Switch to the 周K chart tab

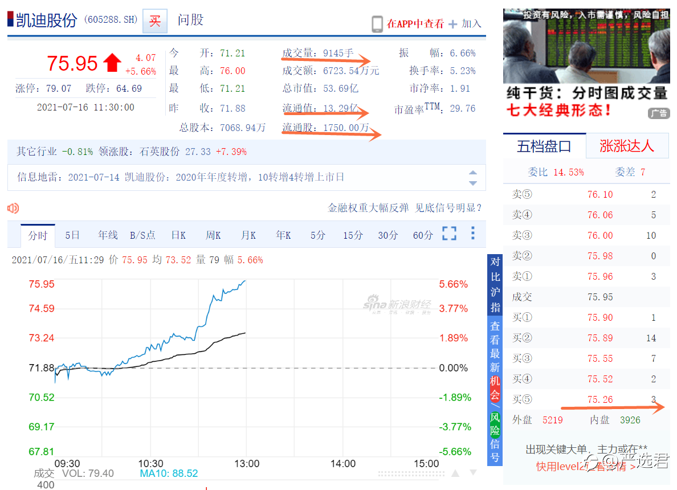pos(213,235)
